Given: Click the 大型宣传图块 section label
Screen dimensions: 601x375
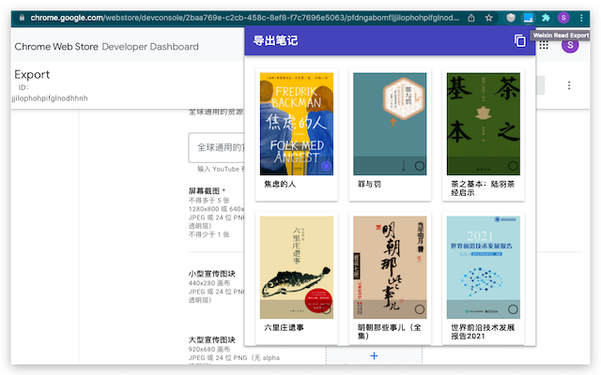Looking at the screenshot, I should tap(212, 339).
